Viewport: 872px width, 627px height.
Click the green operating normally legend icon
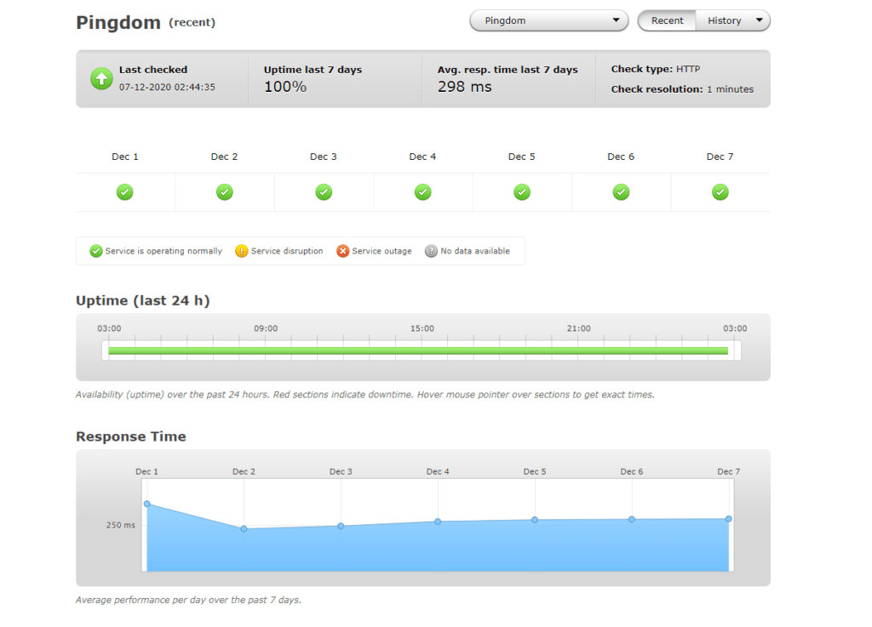(x=95, y=251)
